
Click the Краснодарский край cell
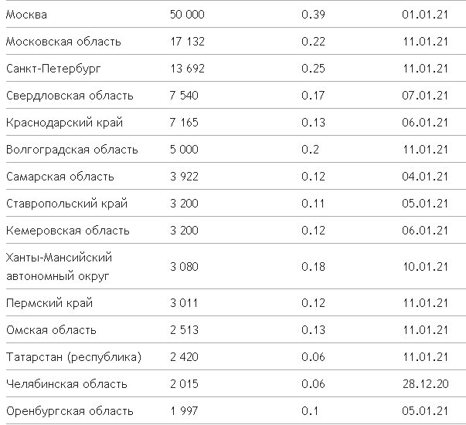pos(64,123)
